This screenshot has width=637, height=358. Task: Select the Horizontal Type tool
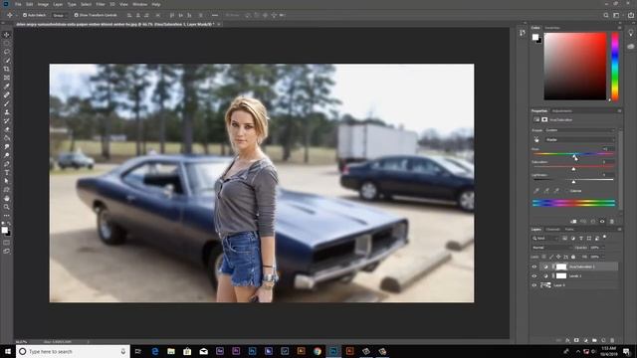pyautogui.click(x=7, y=172)
